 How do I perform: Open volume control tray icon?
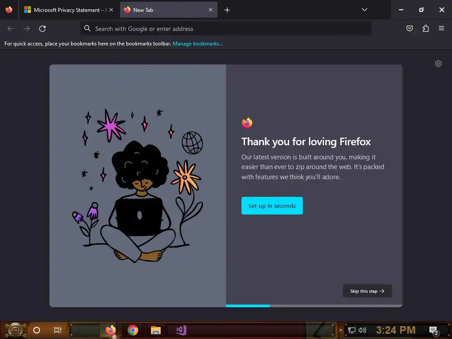coord(362,330)
